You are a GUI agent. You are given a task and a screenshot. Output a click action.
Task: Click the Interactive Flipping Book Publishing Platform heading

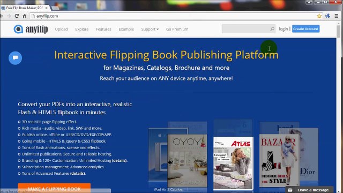166,55
